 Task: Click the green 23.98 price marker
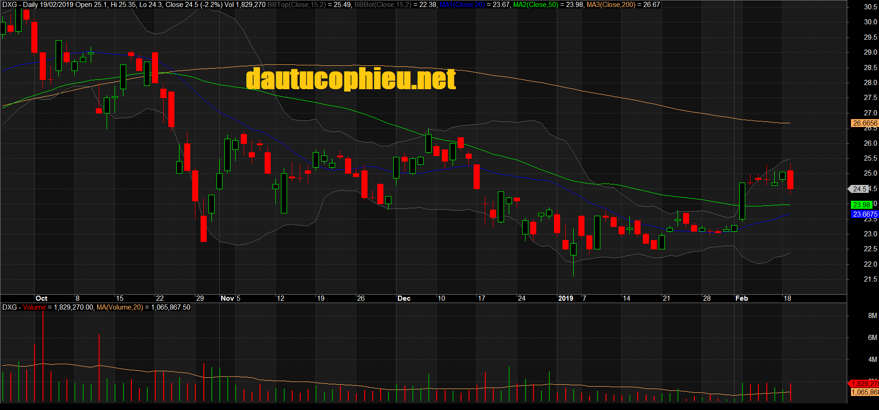(x=861, y=205)
